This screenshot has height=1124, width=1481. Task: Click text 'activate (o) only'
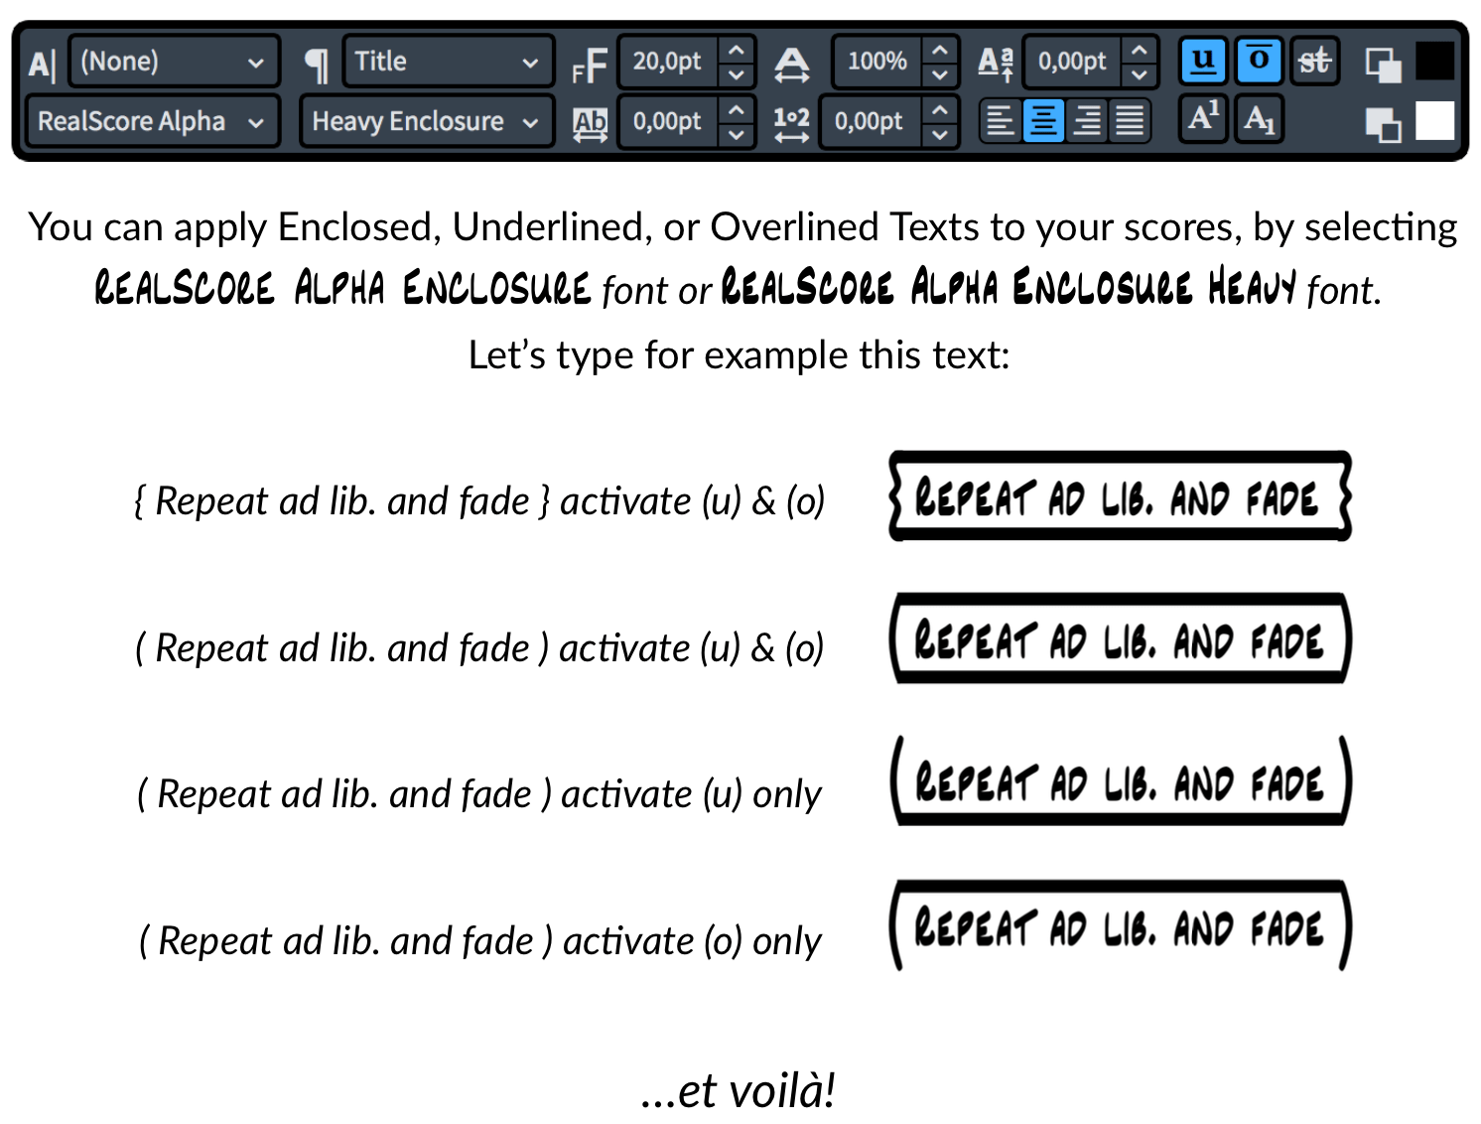click(x=692, y=941)
